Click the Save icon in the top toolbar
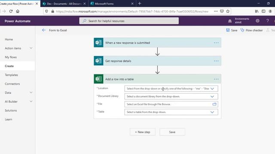Image resolution: width=275 pixels, height=154 pixels. (228, 30)
